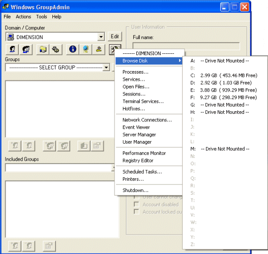Click the user with key icon

pyautogui.click(x=99, y=49)
